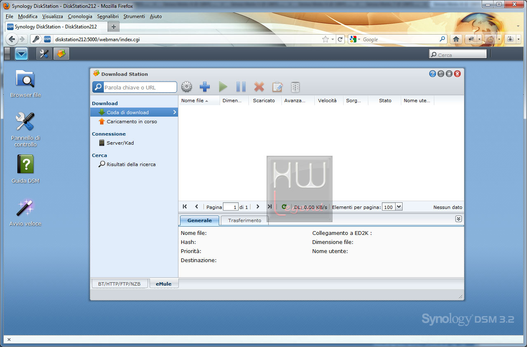Open Firefox Strumenti menu
The image size is (527, 347).
[x=134, y=16]
